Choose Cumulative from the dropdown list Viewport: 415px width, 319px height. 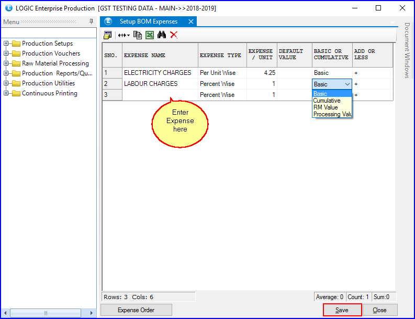tap(332, 101)
